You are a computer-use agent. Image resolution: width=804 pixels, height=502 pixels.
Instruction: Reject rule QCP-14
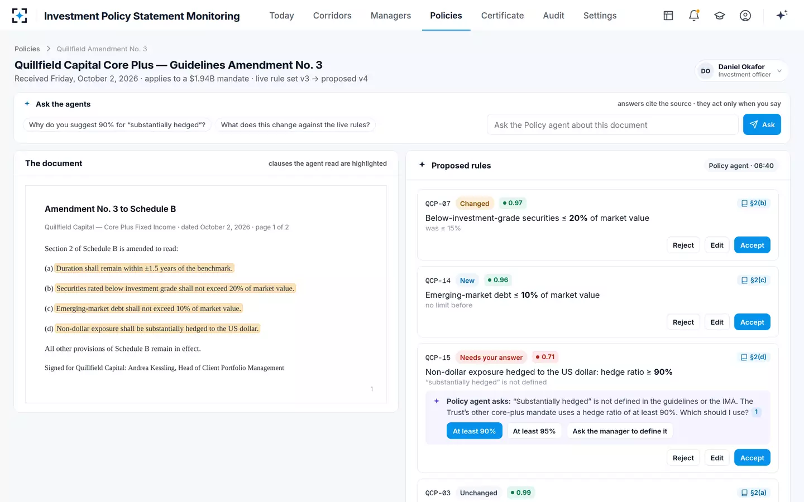coord(683,322)
